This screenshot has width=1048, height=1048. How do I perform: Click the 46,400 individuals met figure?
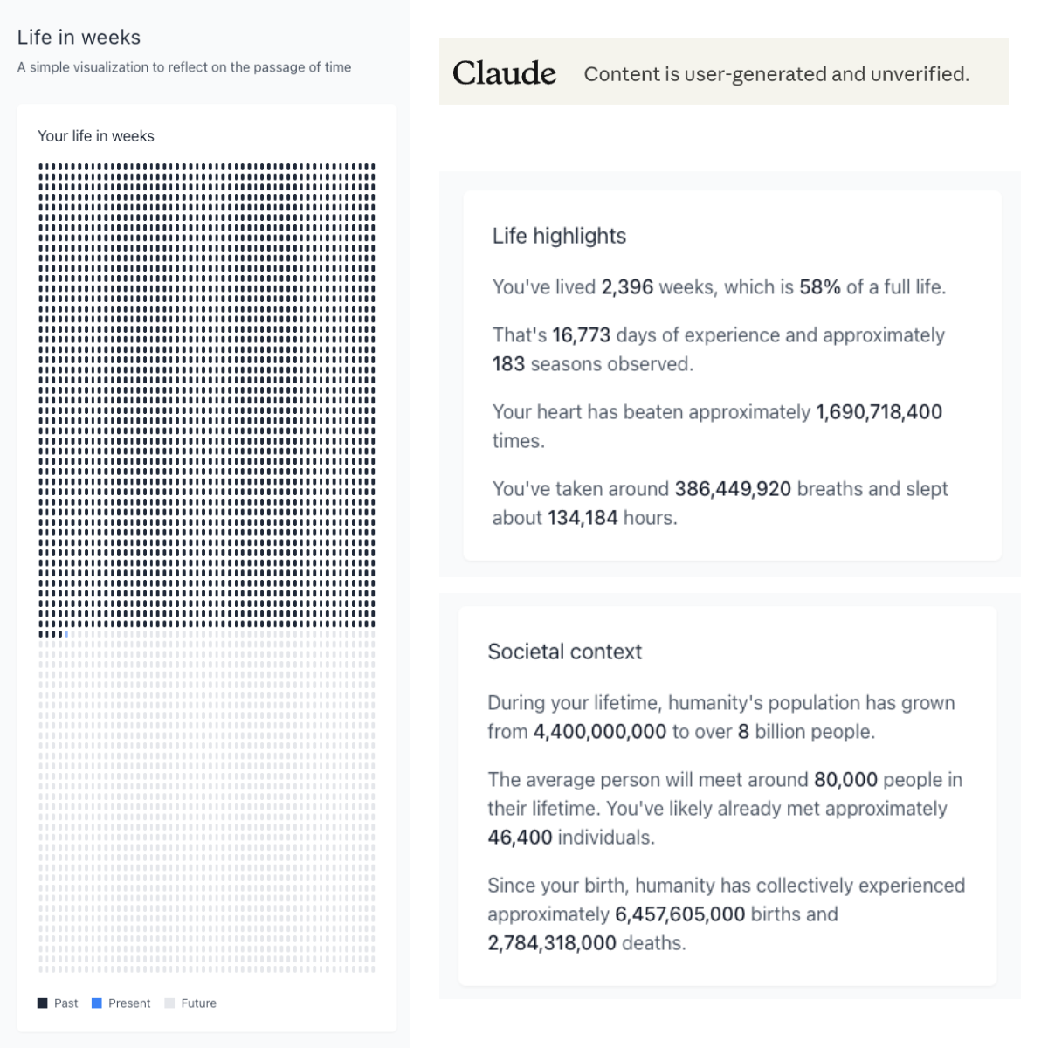tap(520, 838)
